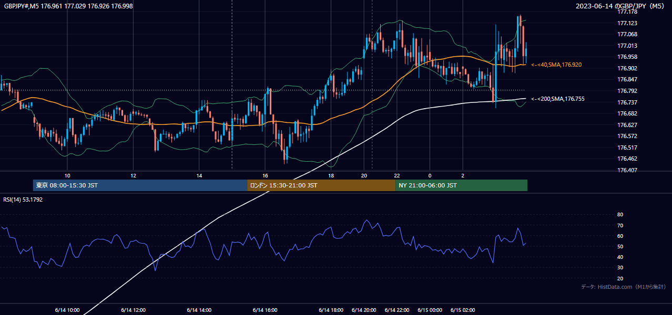Click the 6/14 18:00 date label
The height and width of the screenshot is (315, 672).
click(x=331, y=310)
